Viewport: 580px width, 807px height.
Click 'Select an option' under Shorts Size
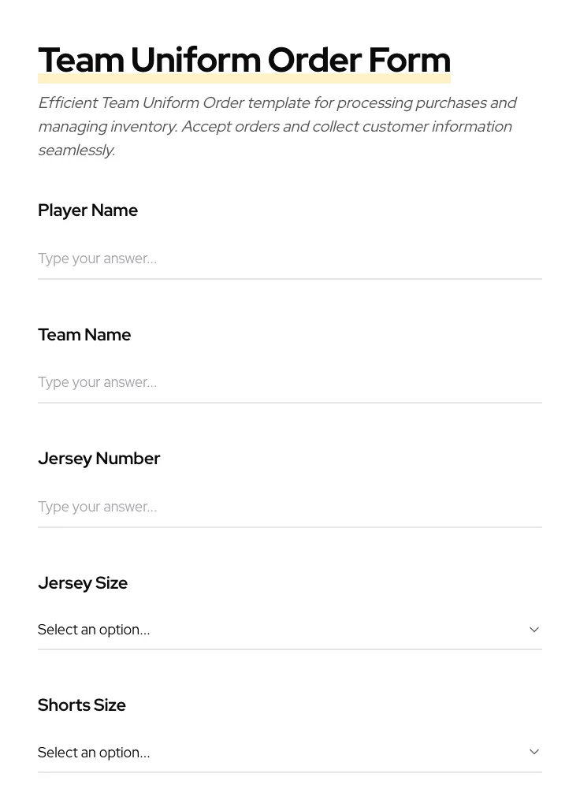[94, 753]
